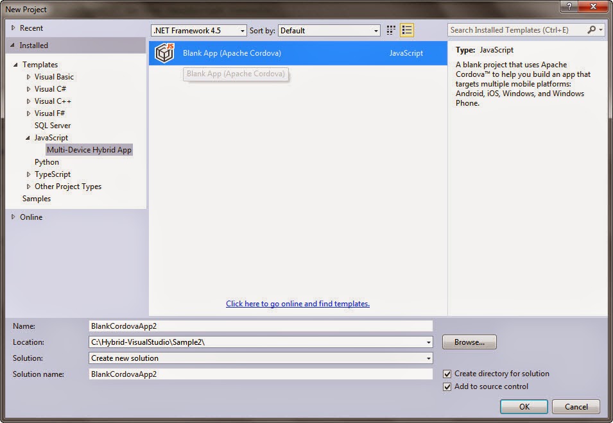Open the Solution Create new solution dropdown
The height and width of the screenshot is (423, 613).
429,358
